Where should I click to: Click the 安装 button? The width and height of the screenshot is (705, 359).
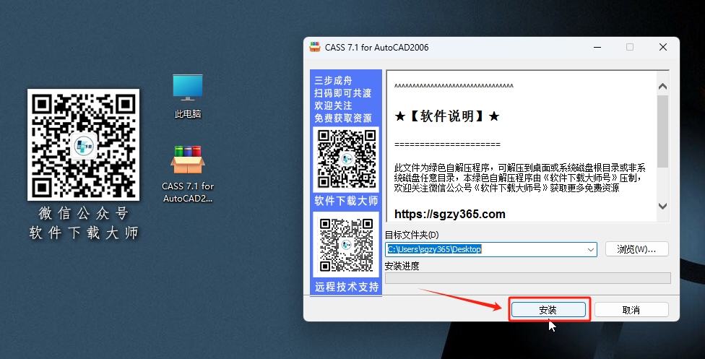pos(548,309)
